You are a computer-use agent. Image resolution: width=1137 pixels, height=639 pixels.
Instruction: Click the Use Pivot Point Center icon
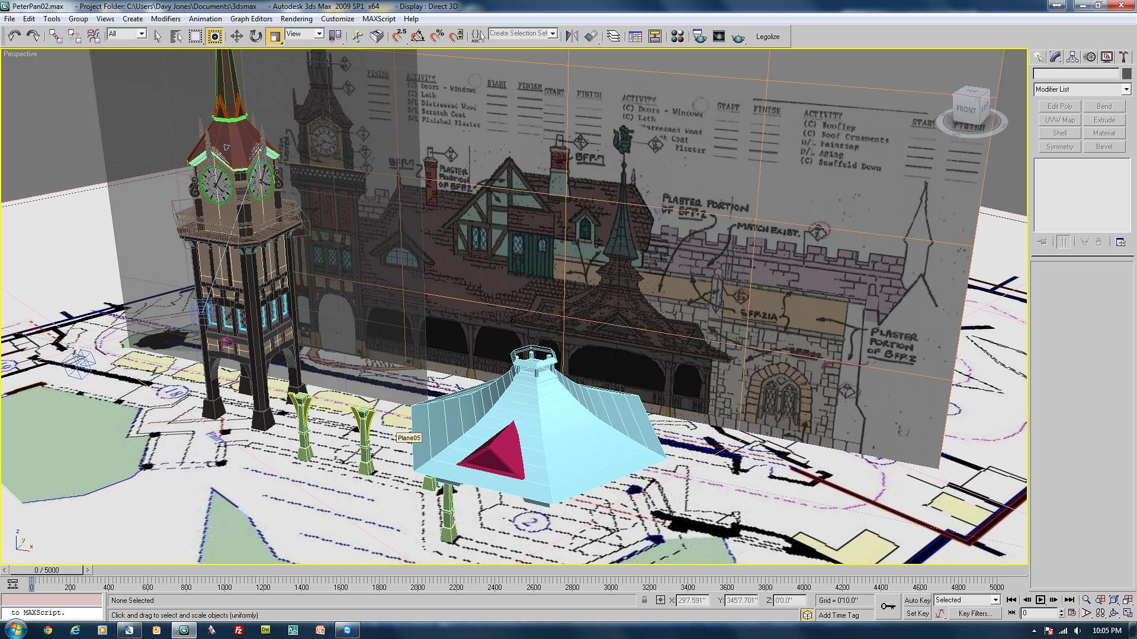point(335,37)
